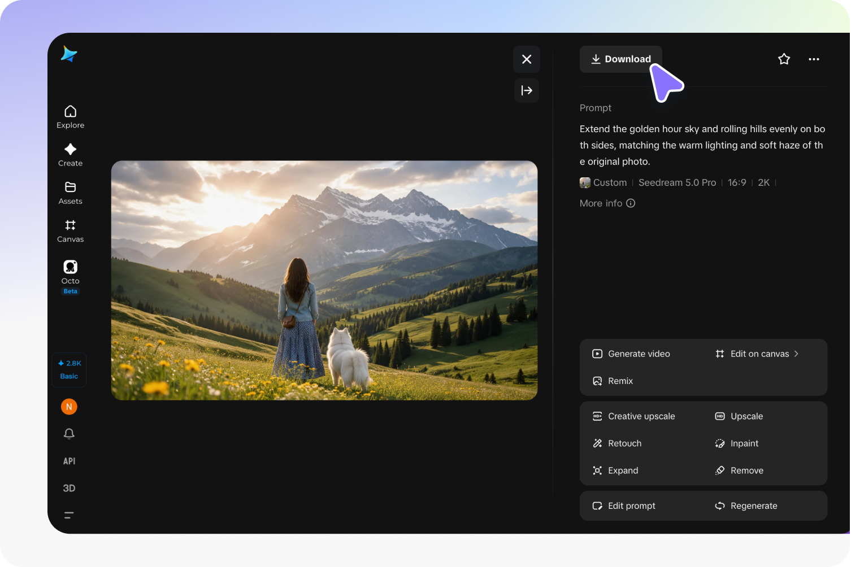Click the mountain landscape image preview
This screenshot has width=851, height=567.
pos(324,281)
